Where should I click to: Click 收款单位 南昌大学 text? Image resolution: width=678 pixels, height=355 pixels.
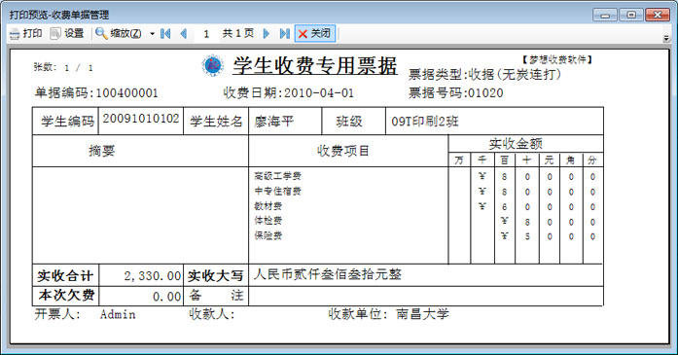pos(388,314)
